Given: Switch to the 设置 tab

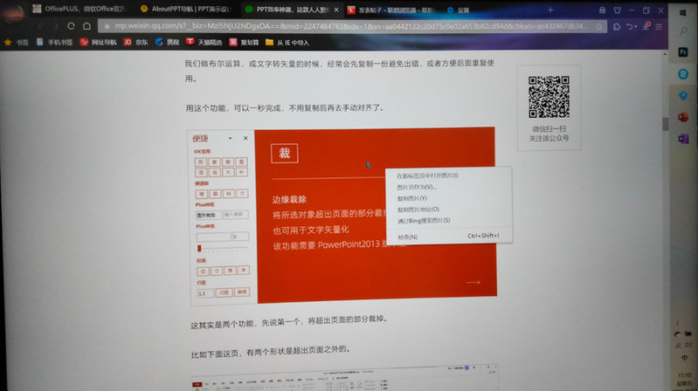Looking at the screenshot, I should [463, 10].
